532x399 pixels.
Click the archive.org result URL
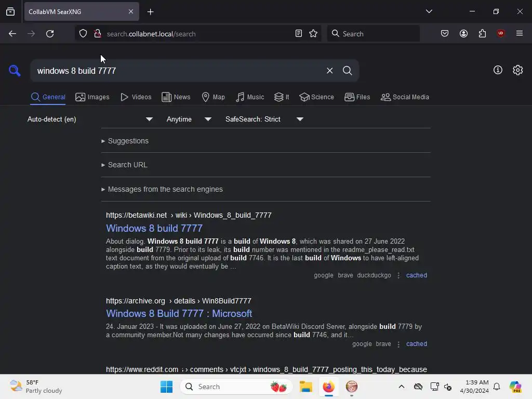(179, 301)
